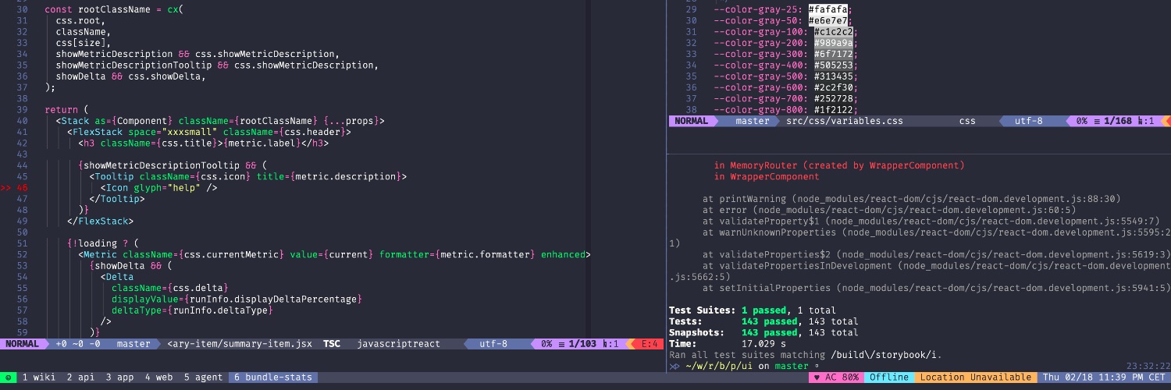Click the Time: 17.029 s result

728,343
